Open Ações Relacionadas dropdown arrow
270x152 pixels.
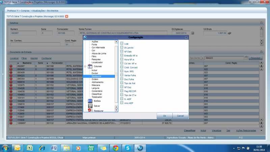pyautogui.click(x=261, y=131)
